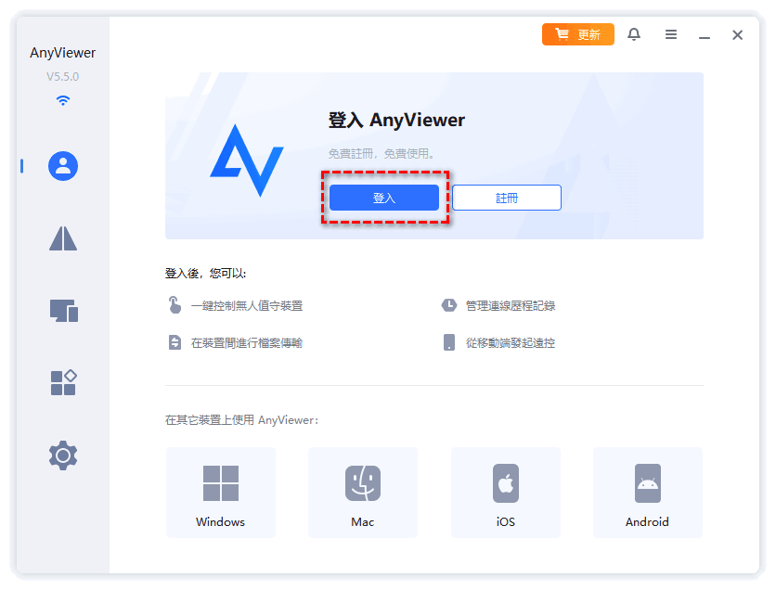This screenshot has height=590, width=776.
Task: Open the hamburger menu icon
Action: tap(670, 34)
